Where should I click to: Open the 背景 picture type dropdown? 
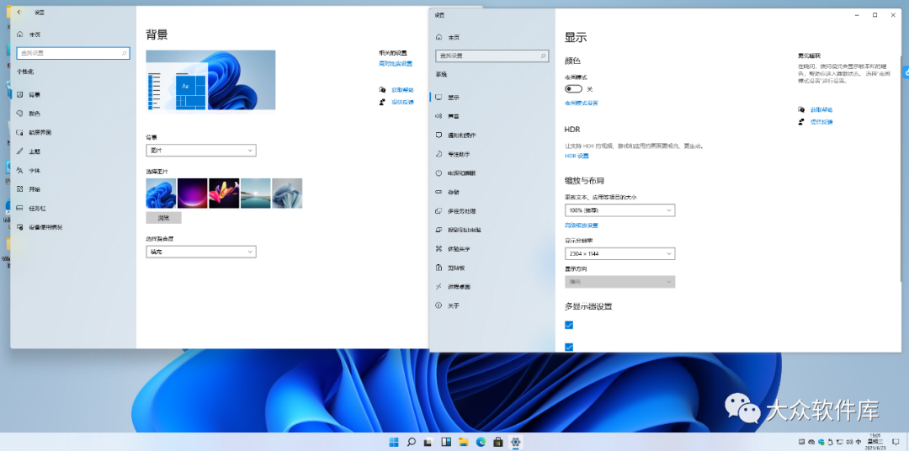point(201,151)
